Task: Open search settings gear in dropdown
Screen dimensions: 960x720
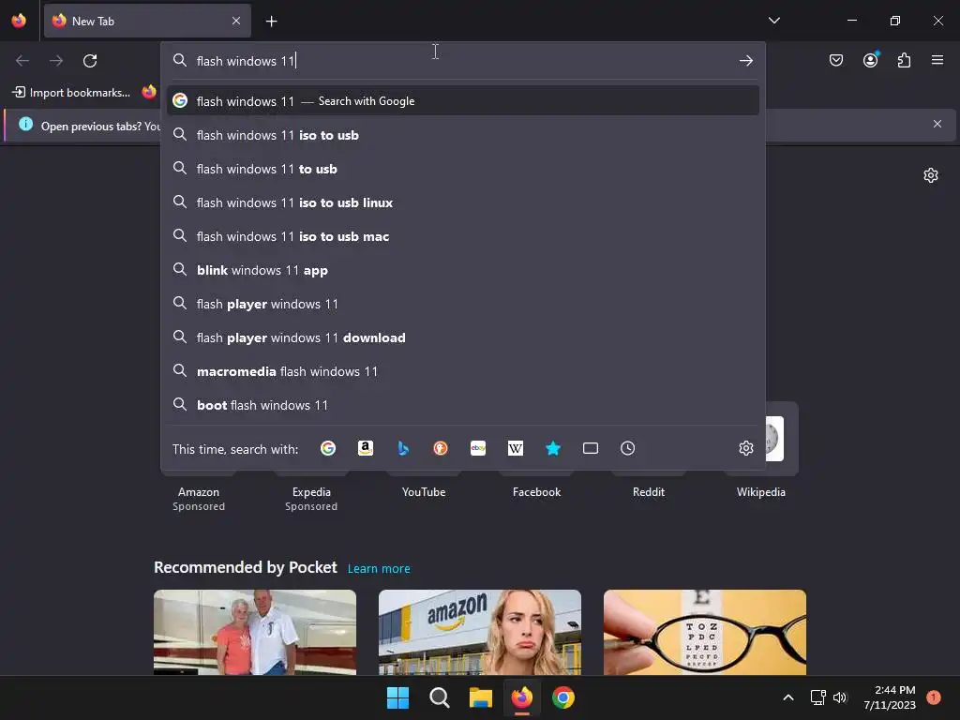Action: coord(745,448)
